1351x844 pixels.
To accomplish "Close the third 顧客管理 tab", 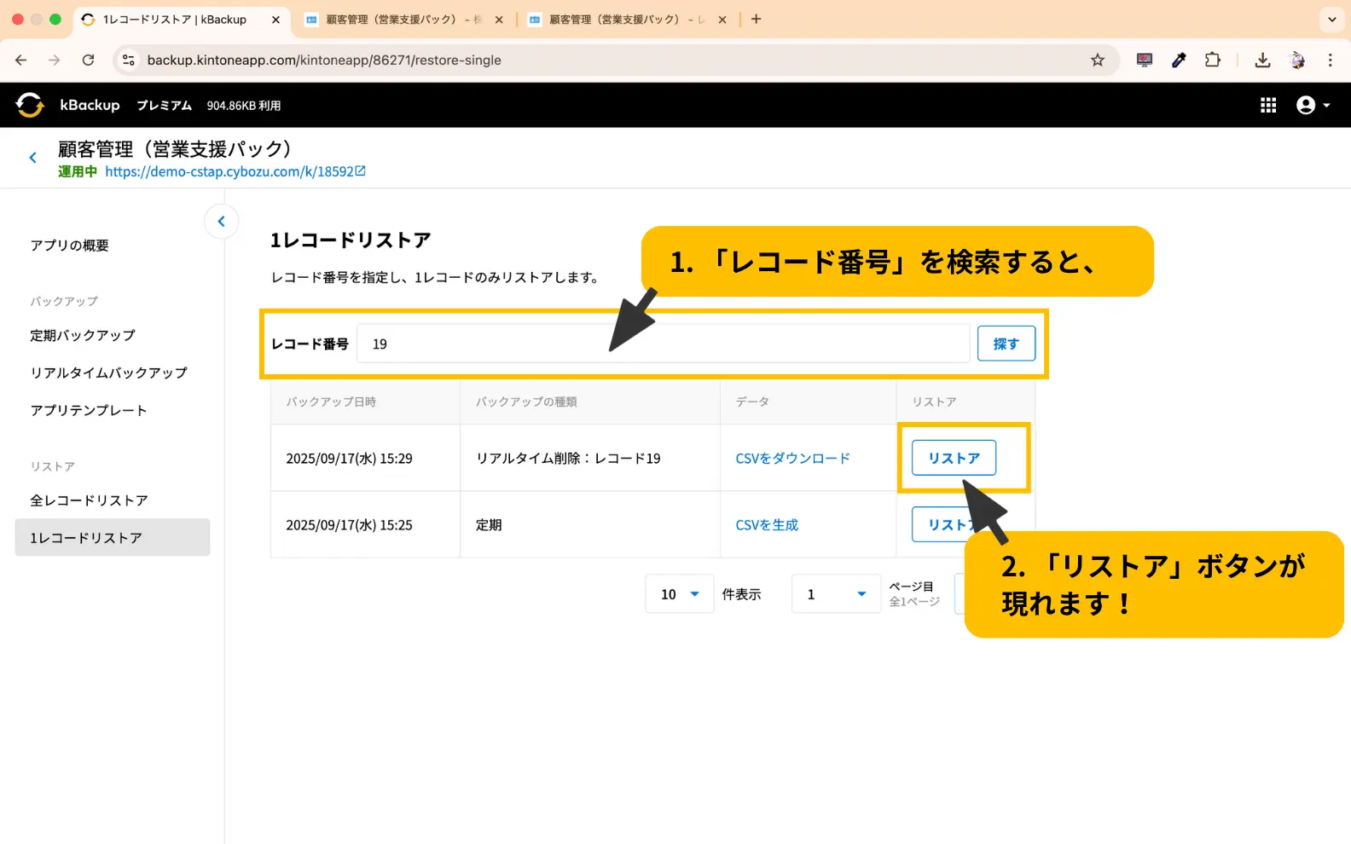I will (722, 20).
